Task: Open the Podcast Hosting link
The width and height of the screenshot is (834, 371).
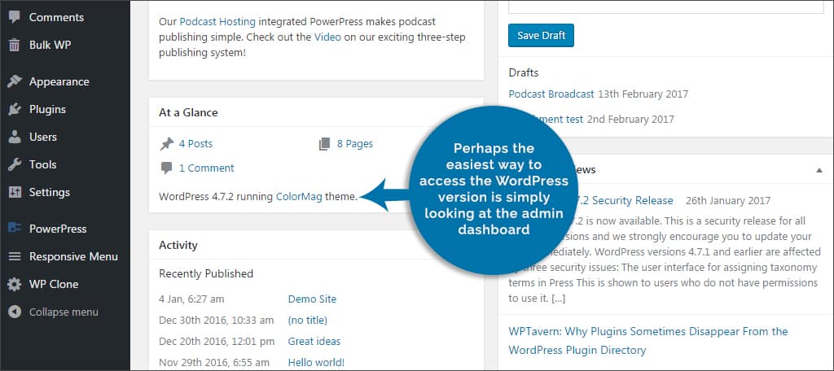Action: coord(217,22)
